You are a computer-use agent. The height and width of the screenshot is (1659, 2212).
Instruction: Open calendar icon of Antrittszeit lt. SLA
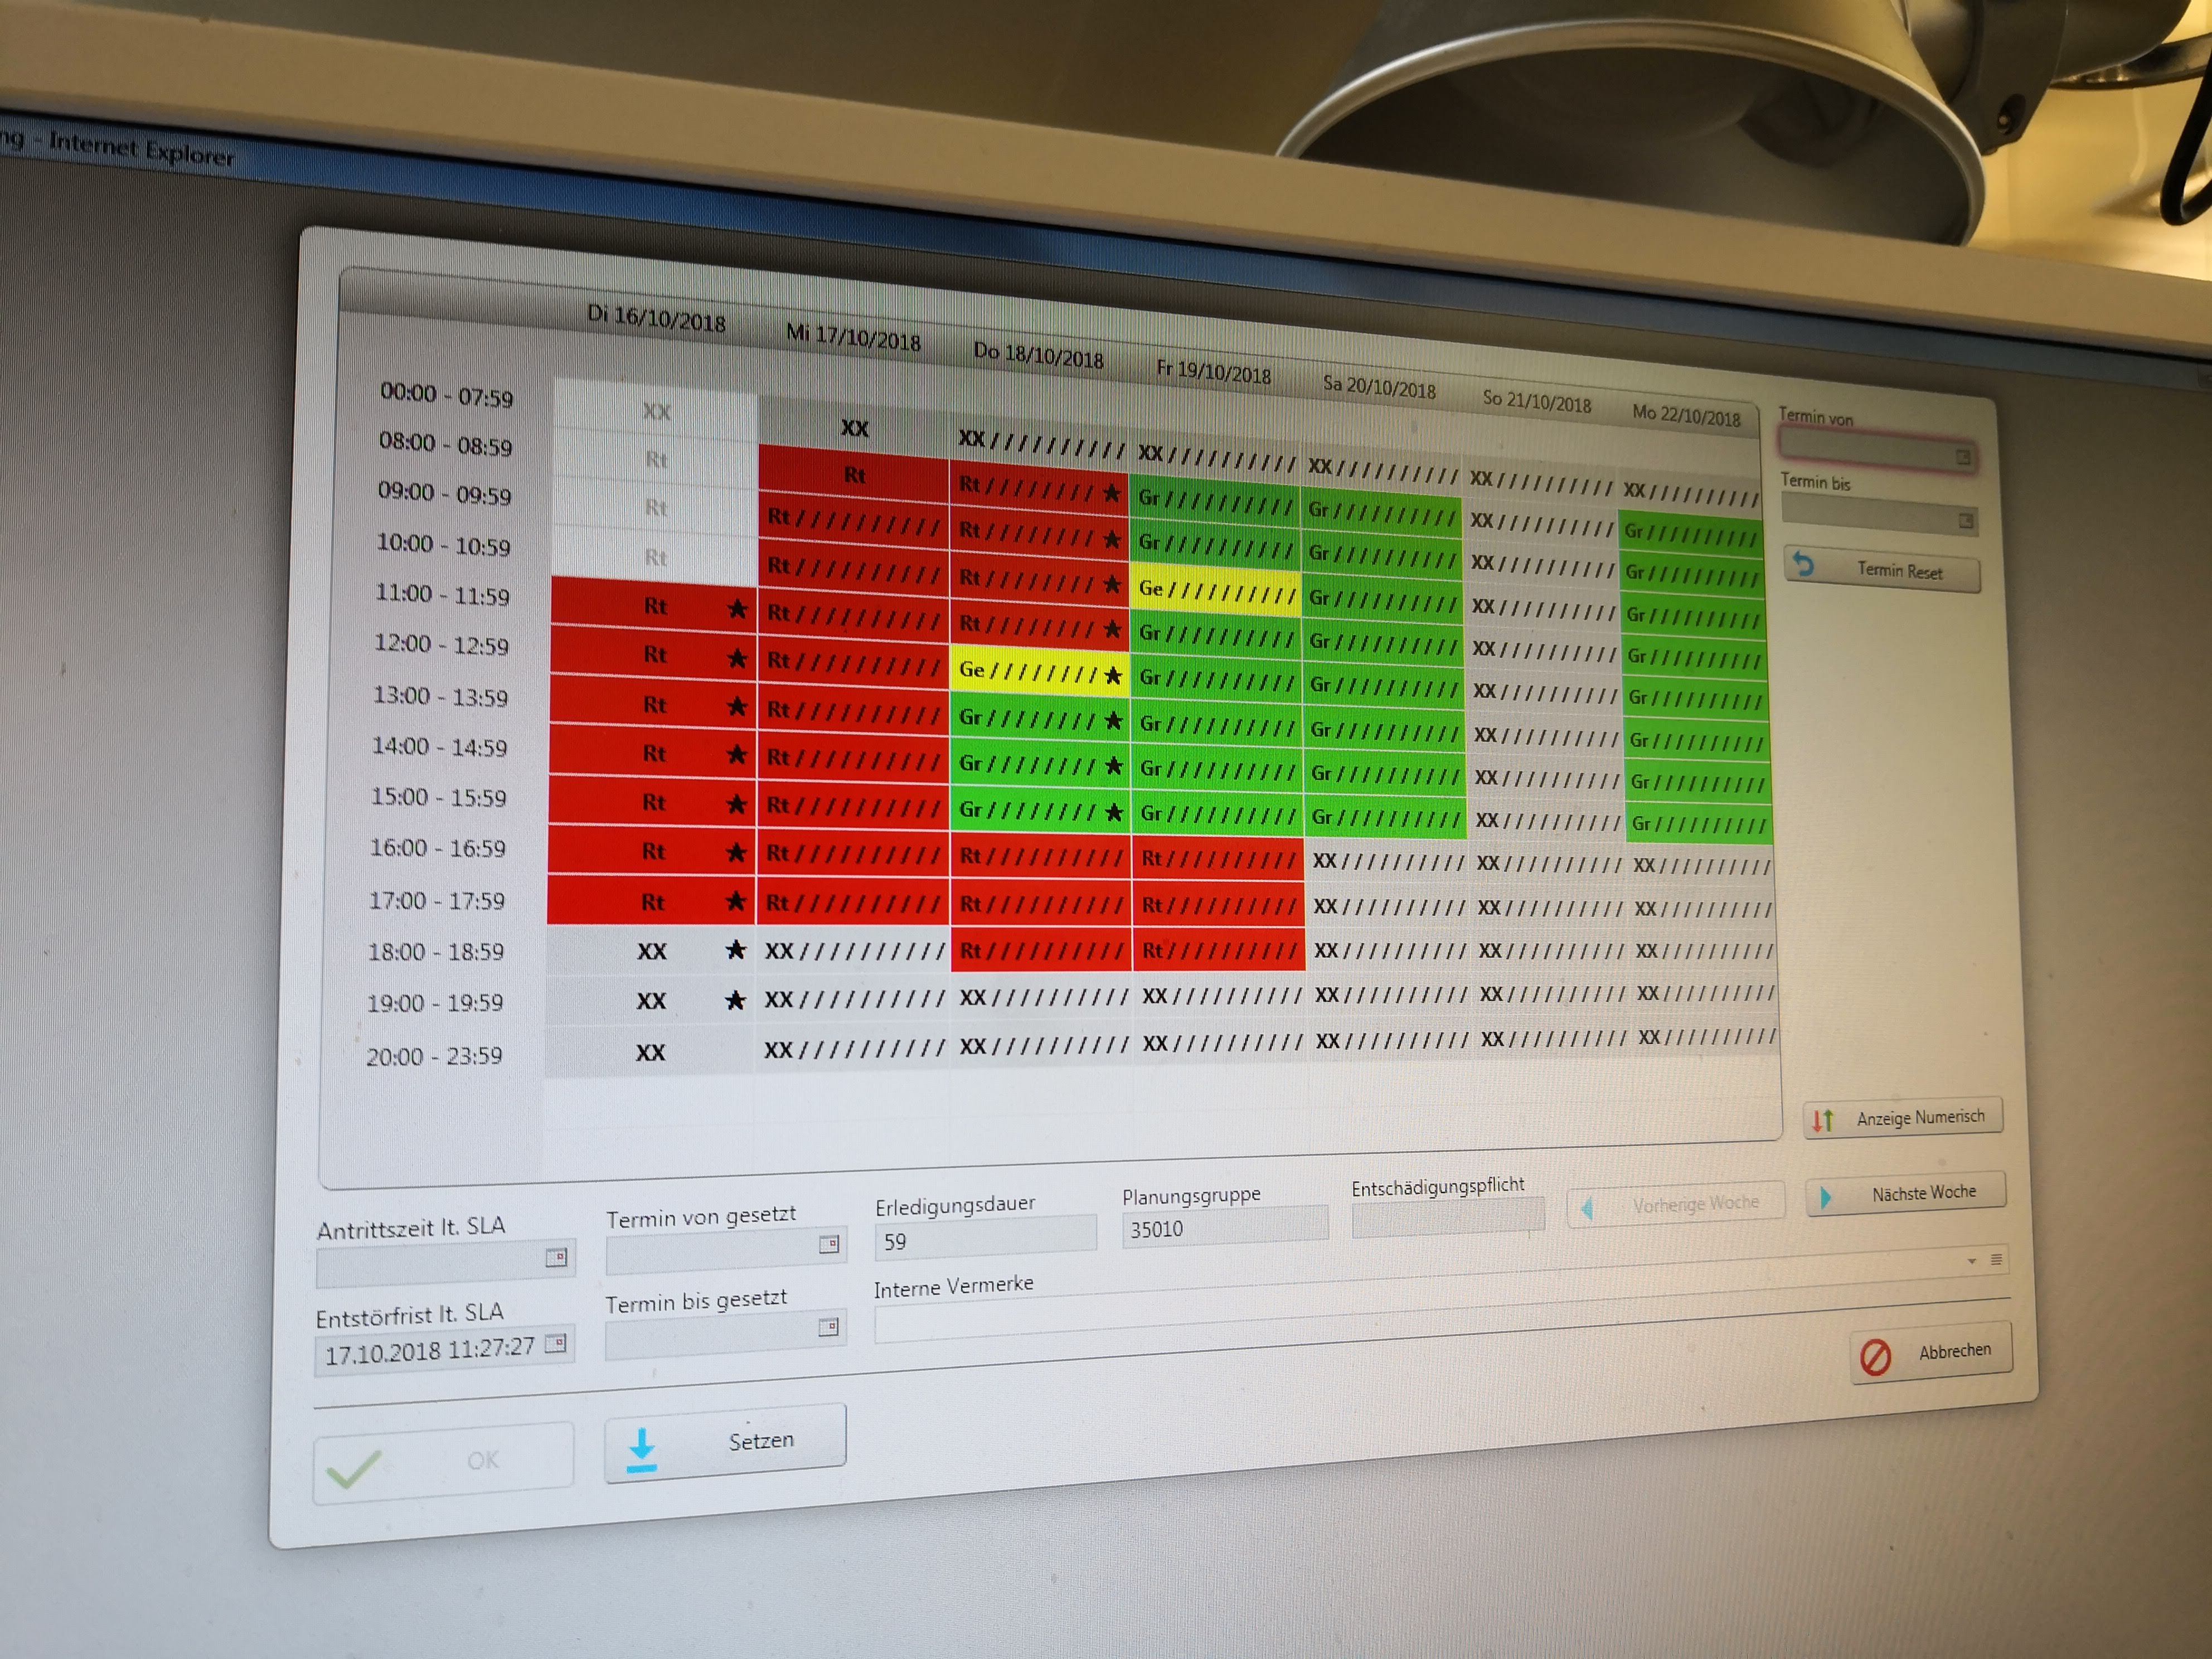556,1257
